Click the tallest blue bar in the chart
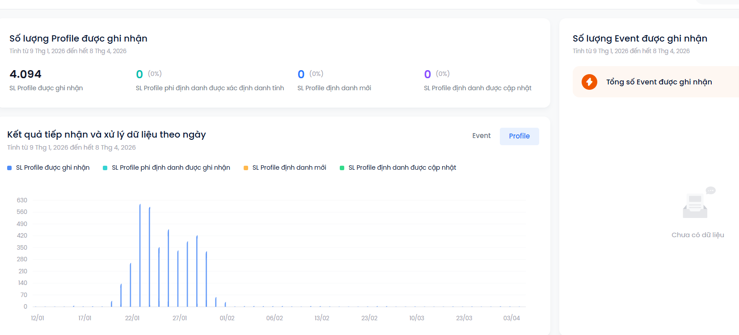 [x=140, y=255]
